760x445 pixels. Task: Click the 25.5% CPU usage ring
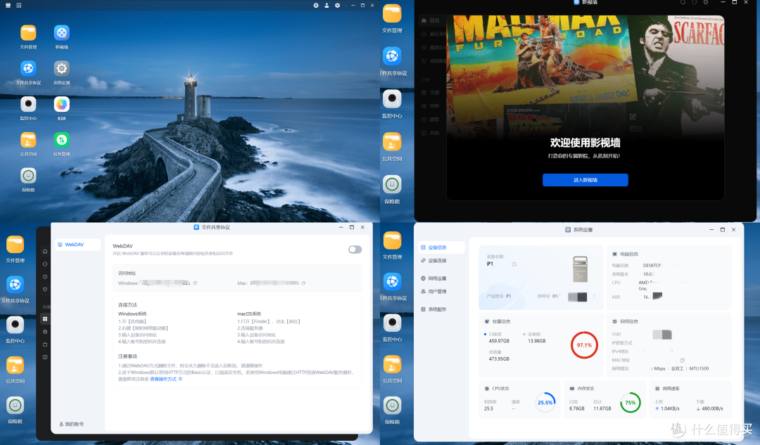[x=545, y=402]
